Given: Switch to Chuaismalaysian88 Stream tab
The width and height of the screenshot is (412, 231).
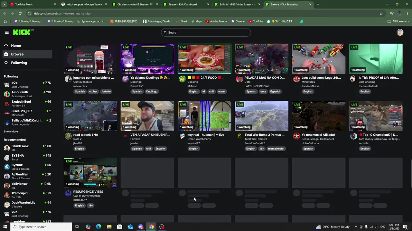Looking at the screenshot, I should pyautogui.click(x=135, y=4).
